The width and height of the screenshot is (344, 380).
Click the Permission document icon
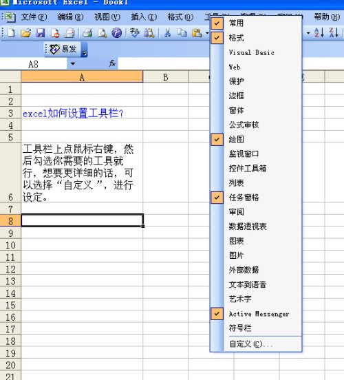[x=55, y=33]
